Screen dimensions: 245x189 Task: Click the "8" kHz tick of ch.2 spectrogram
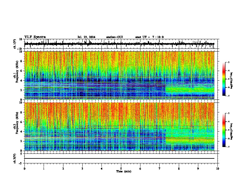click(21, 112)
